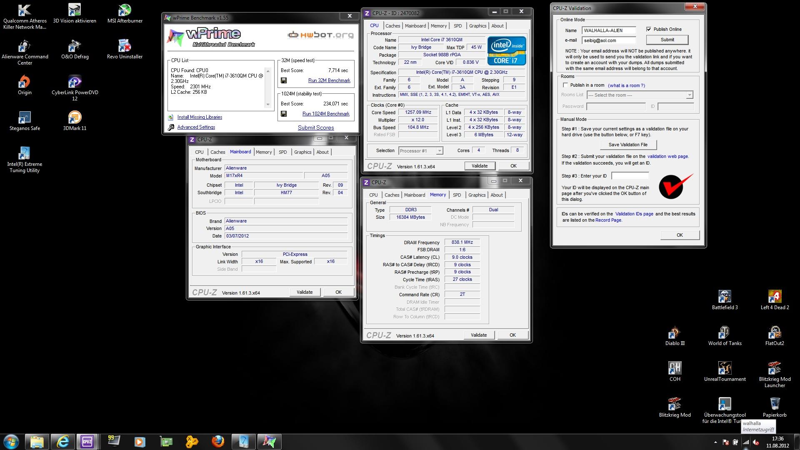This screenshot has height=450, width=800.
Task: Click Install Missing Libraries link
Action: pos(200,117)
